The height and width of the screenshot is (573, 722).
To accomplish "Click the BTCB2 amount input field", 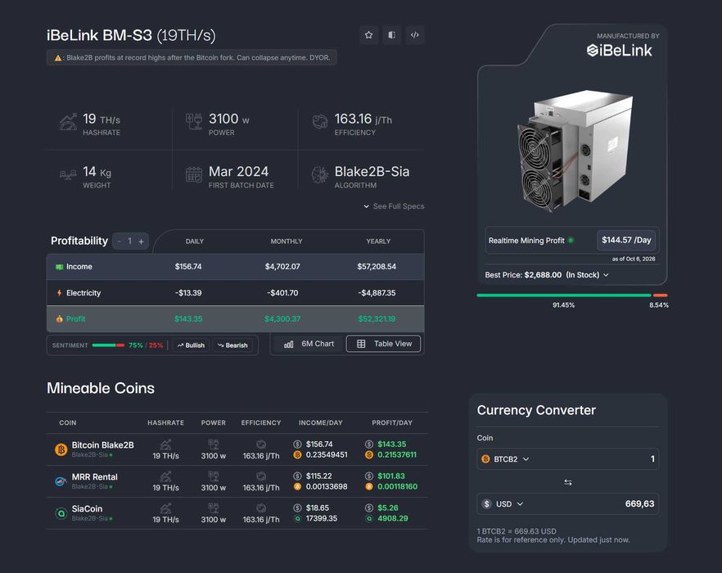I will pos(568,459).
